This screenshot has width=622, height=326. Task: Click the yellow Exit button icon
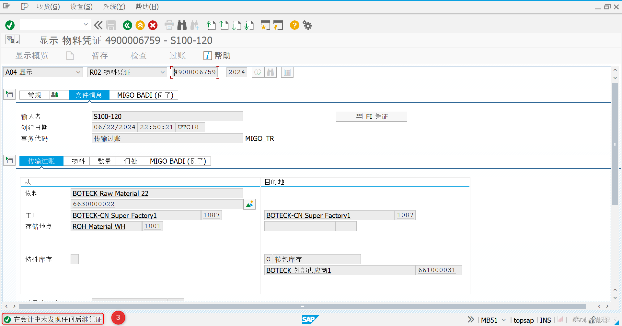click(140, 25)
